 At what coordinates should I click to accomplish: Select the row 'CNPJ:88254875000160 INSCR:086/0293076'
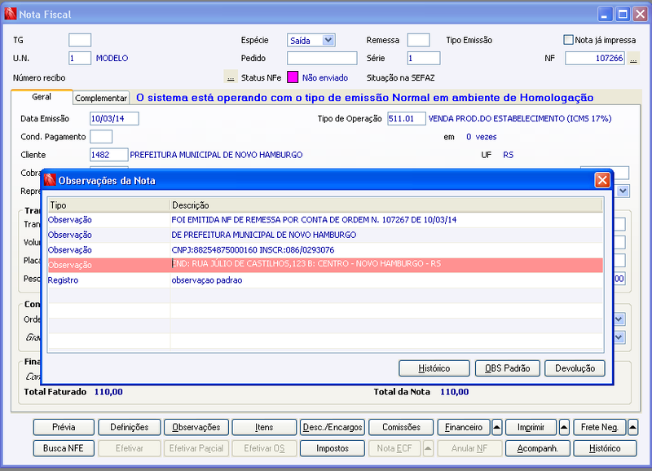pyautogui.click(x=325, y=250)
